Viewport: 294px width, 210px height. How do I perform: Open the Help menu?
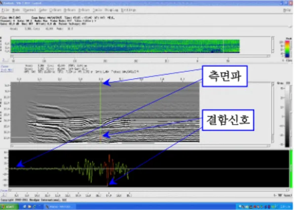(287, 10)
